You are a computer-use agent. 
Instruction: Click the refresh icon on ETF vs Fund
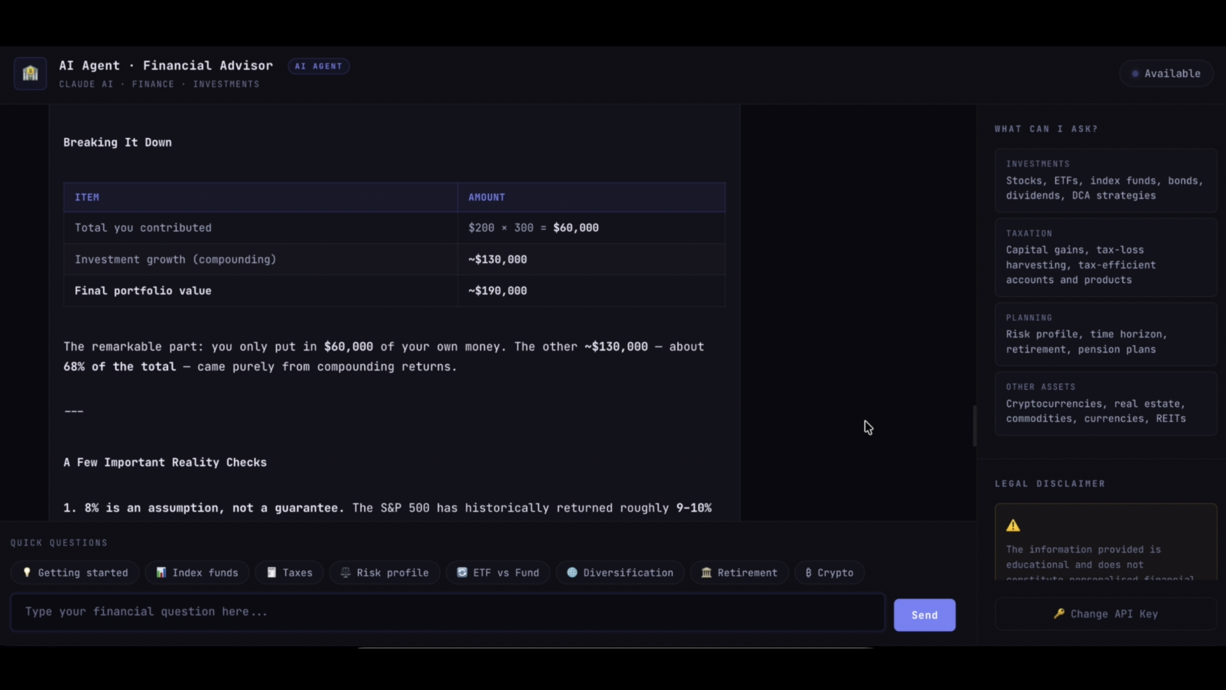(x=462, y=572)
